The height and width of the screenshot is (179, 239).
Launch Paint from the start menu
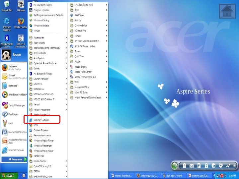pyautogui.click(x=14, y=123)
